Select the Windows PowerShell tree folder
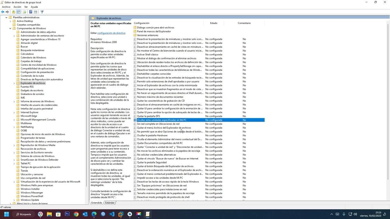Viewport: 390px width, 219px height. click(32, 196)
